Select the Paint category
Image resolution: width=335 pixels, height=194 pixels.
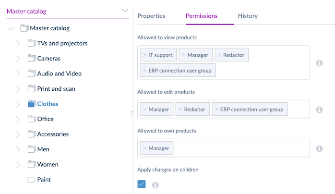(x=44, y=180)
